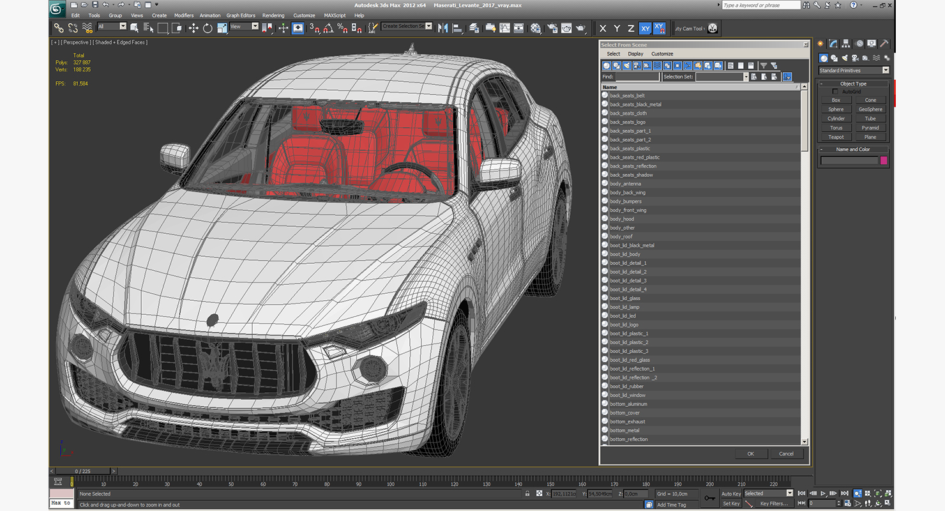The width and height of the screenshot is (945, 511).
Task: Activate the Select and Move tool
Action: coord(193,28)
